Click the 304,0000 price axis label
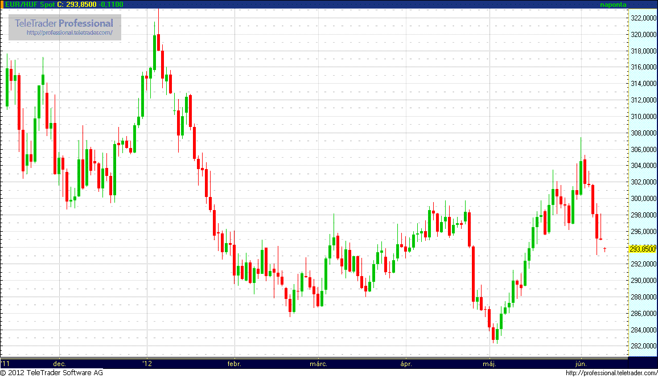Screen dimensions: 658x378 click(643, 166)
